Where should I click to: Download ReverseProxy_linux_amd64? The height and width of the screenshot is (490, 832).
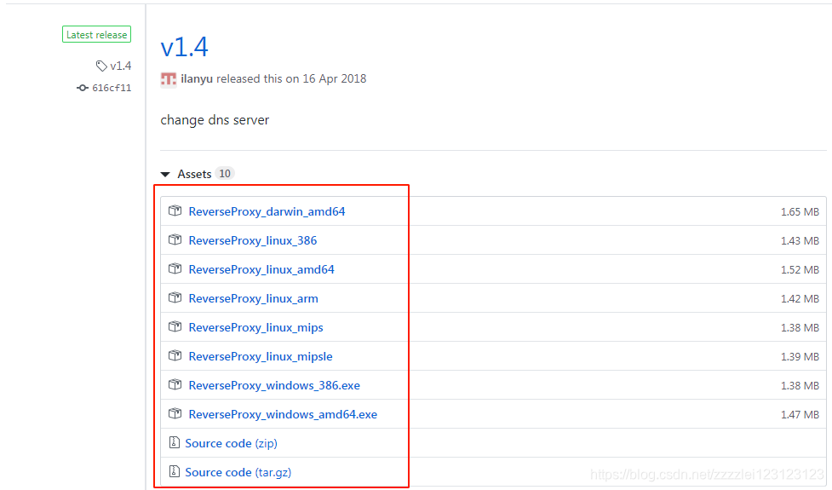click(x=261, y=269)
